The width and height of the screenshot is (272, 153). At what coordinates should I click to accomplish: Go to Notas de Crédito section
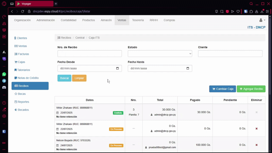click(x=28, y=78)
